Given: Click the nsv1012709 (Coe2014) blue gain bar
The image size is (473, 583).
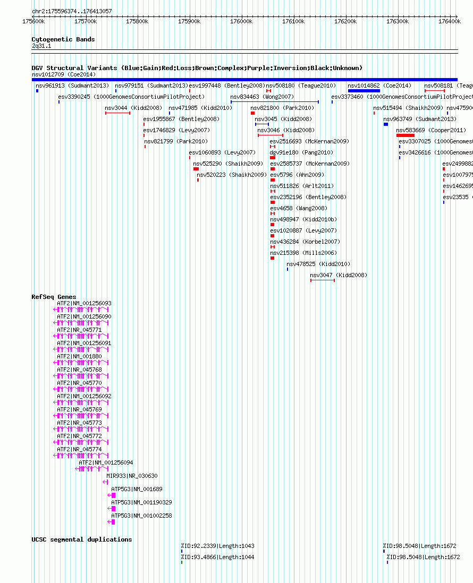Looking at the screenshot, I should click(244, 80).
